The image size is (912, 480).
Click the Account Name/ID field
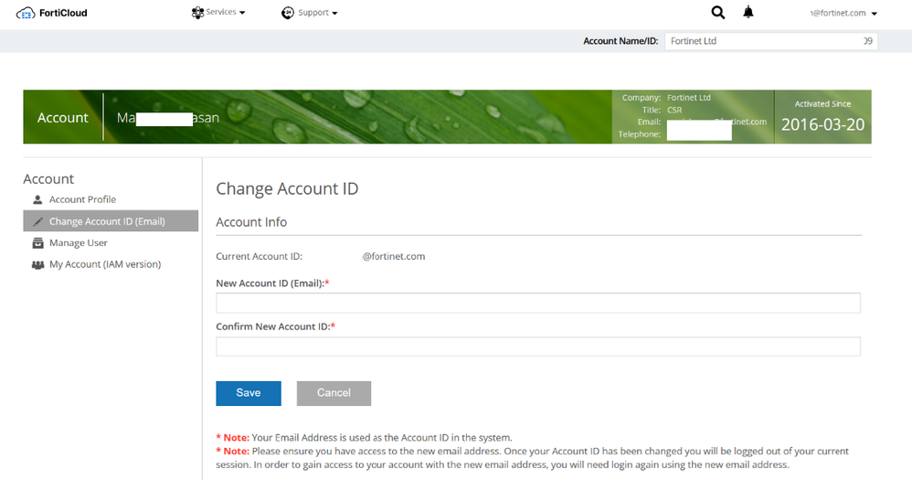pos(771,41)
